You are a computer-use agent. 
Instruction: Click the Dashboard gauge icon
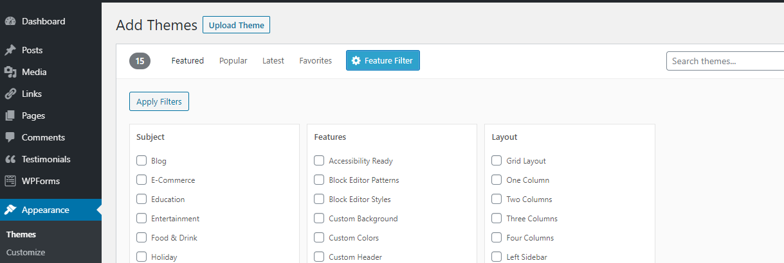coord(10,21)
